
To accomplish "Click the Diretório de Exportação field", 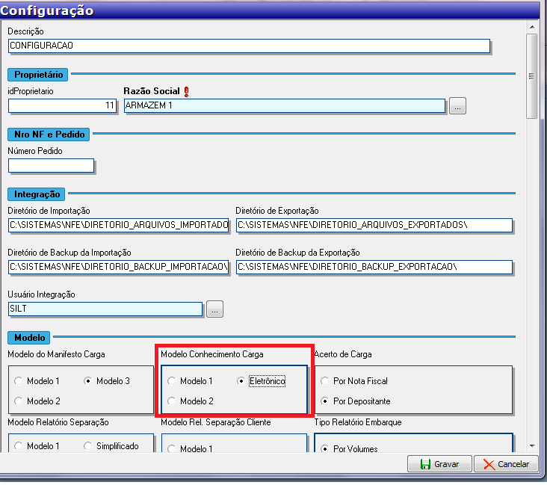I will [x=374, y=225].
